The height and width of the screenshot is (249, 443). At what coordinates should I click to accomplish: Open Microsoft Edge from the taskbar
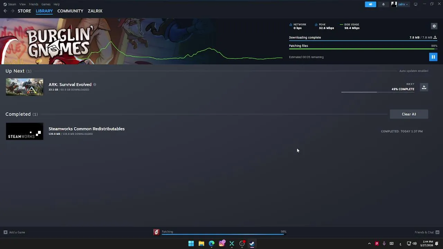211,243
